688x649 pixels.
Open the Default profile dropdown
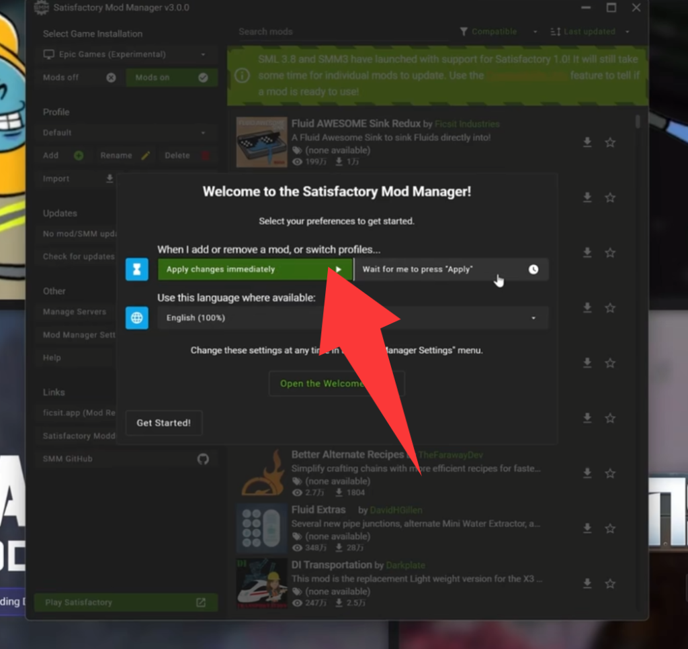(126, 133)
